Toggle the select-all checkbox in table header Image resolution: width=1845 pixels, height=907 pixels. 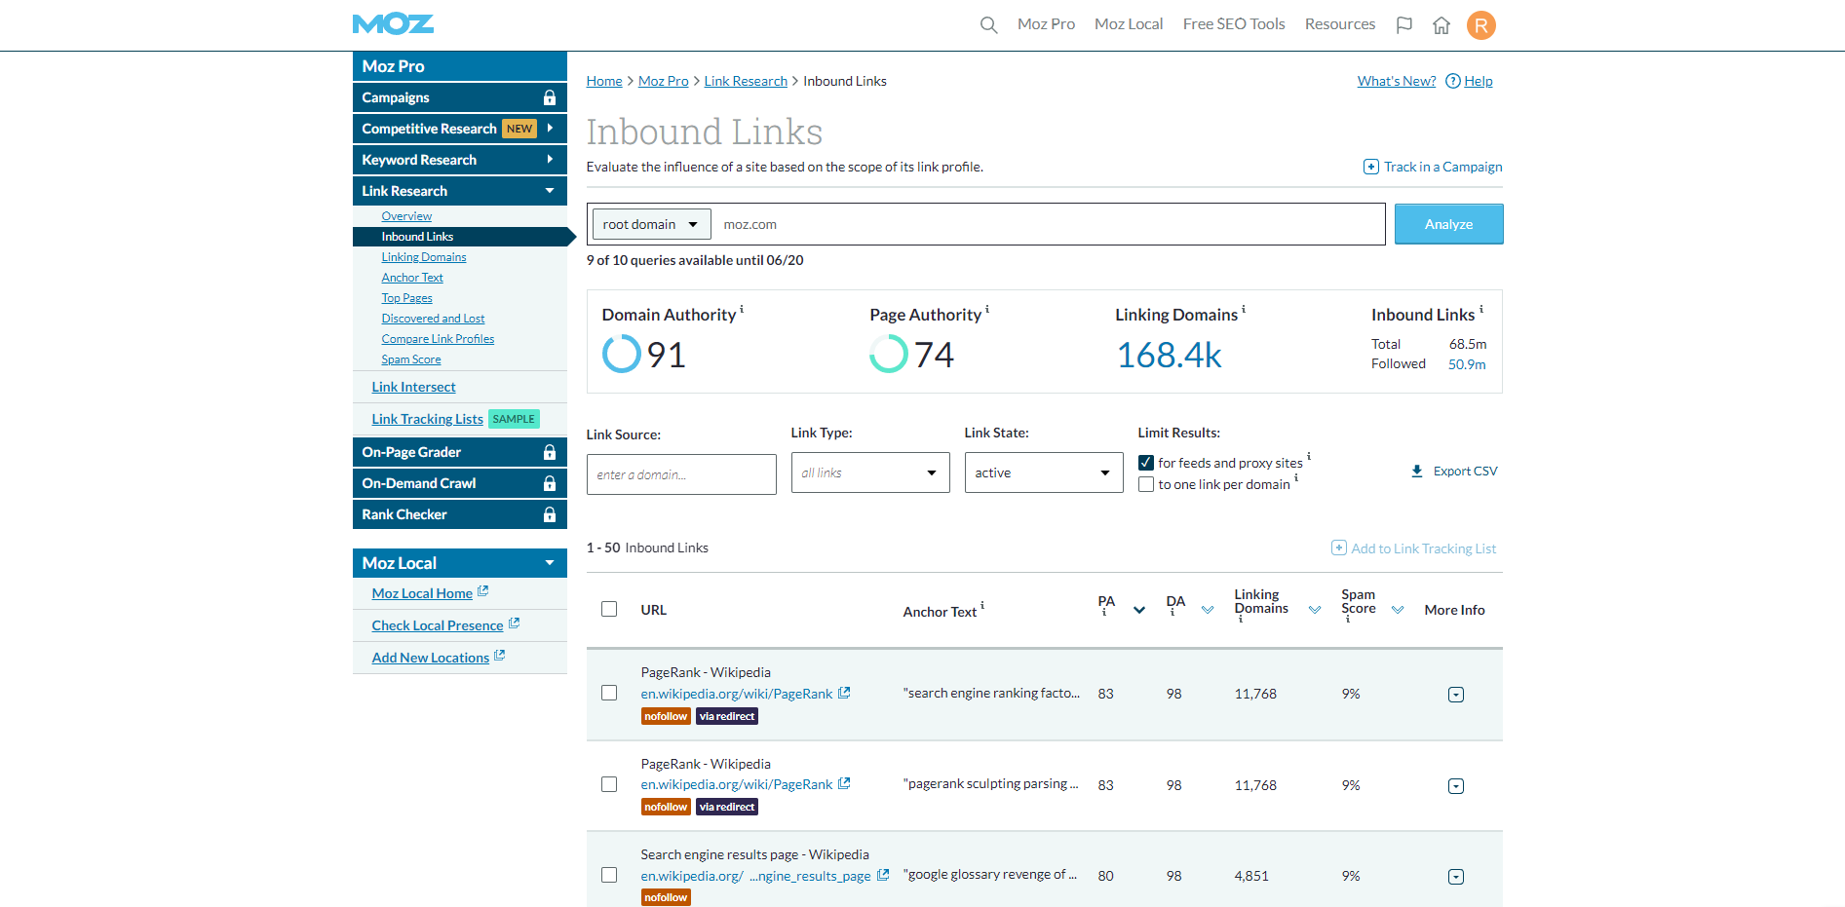point(609,609)
